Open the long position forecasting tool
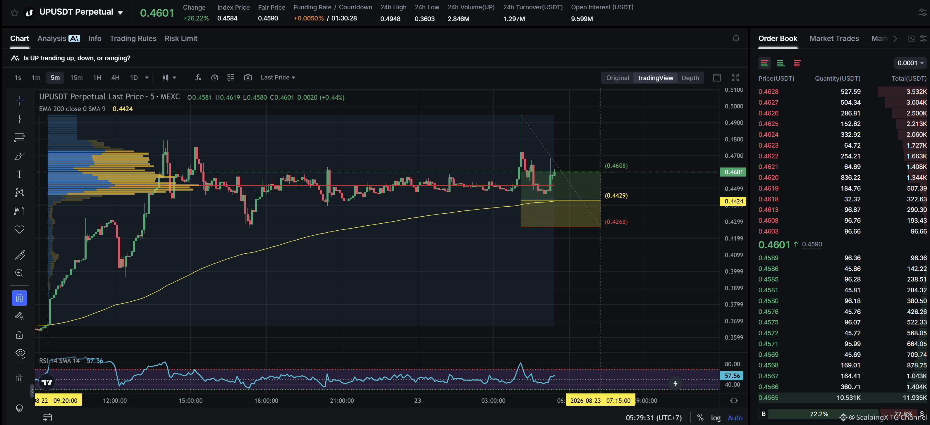Image resolution: width=930 pixels, height=425 pixels. [x=20, y=211]
